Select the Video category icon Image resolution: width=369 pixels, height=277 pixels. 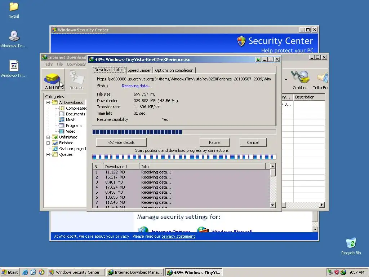[61, 131]
